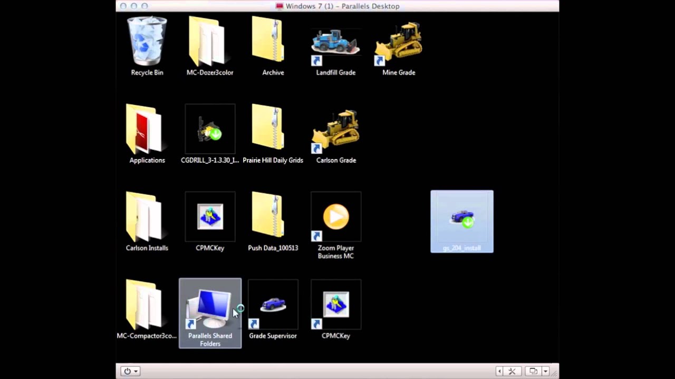Open the MC-Compactor3co... folder

147,310
